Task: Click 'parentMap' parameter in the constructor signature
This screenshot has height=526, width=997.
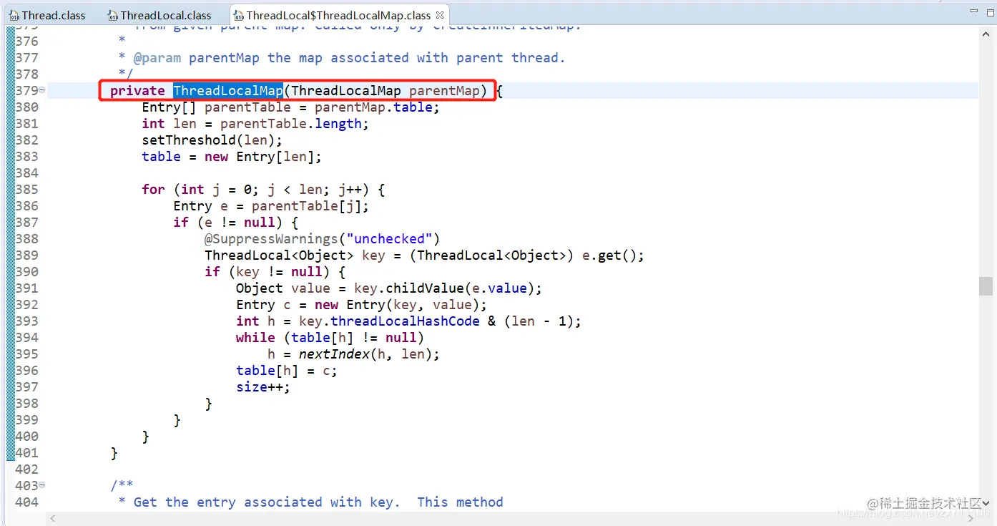Action: pyautogui.click(x=444, y=91)
